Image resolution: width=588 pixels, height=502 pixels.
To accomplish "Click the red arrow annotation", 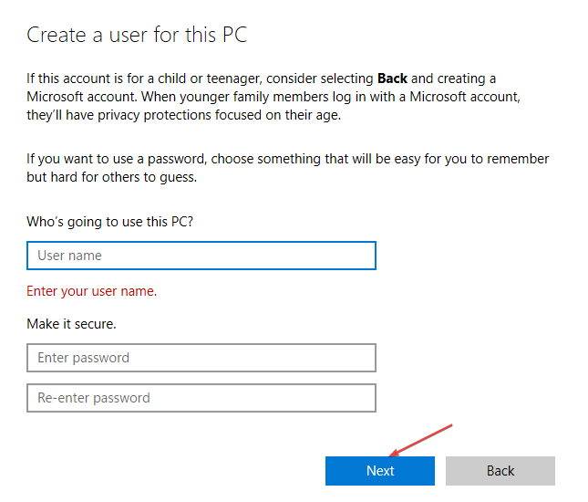I will 421,439.
